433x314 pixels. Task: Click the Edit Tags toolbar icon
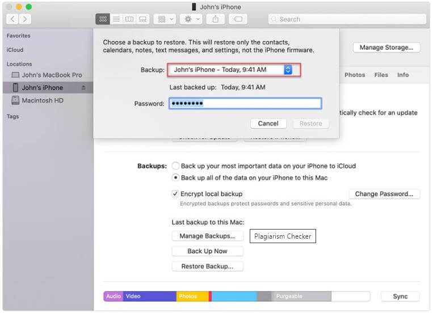(238, 19)
